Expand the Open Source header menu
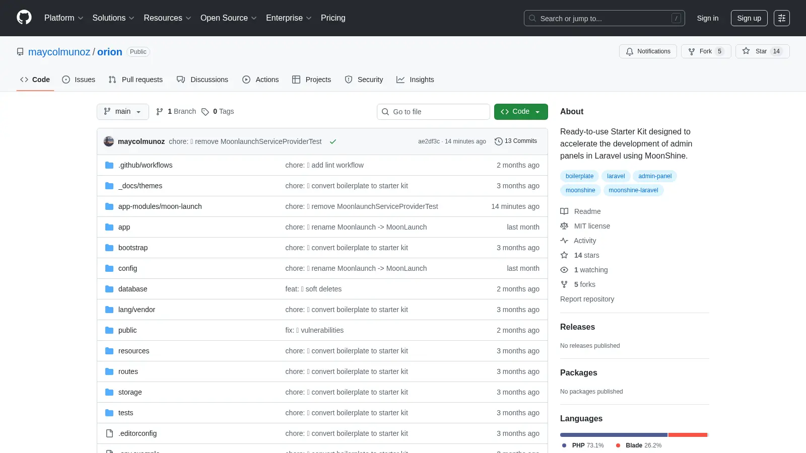 [x=229, y=18]
